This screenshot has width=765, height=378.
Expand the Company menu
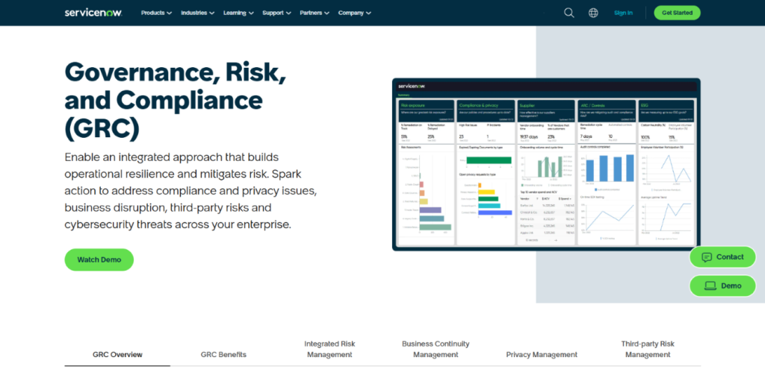(355, 13)
